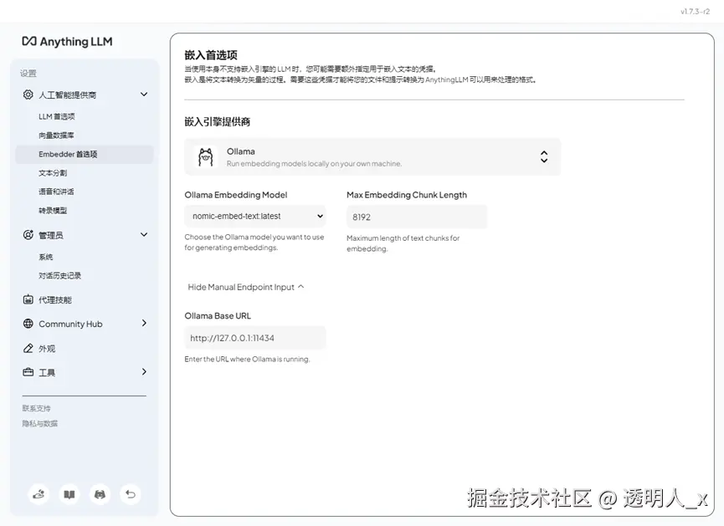
Task: Open 代理技能 menu item
Action: pos(55,300)
